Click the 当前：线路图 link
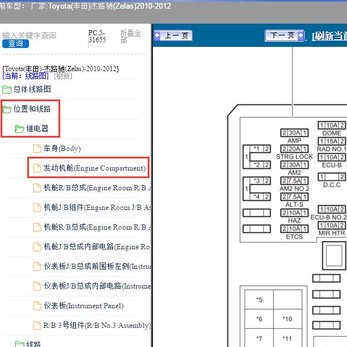The width and height of the screenshot is (347, 347). (25, 76)
